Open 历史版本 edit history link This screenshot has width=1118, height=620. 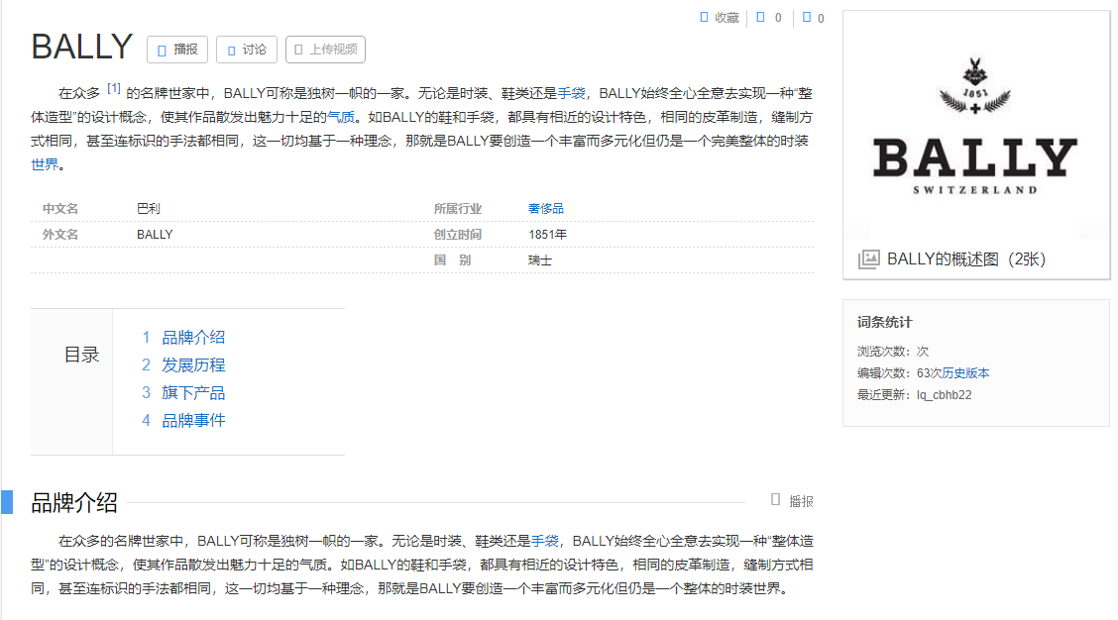click(965, 373)
